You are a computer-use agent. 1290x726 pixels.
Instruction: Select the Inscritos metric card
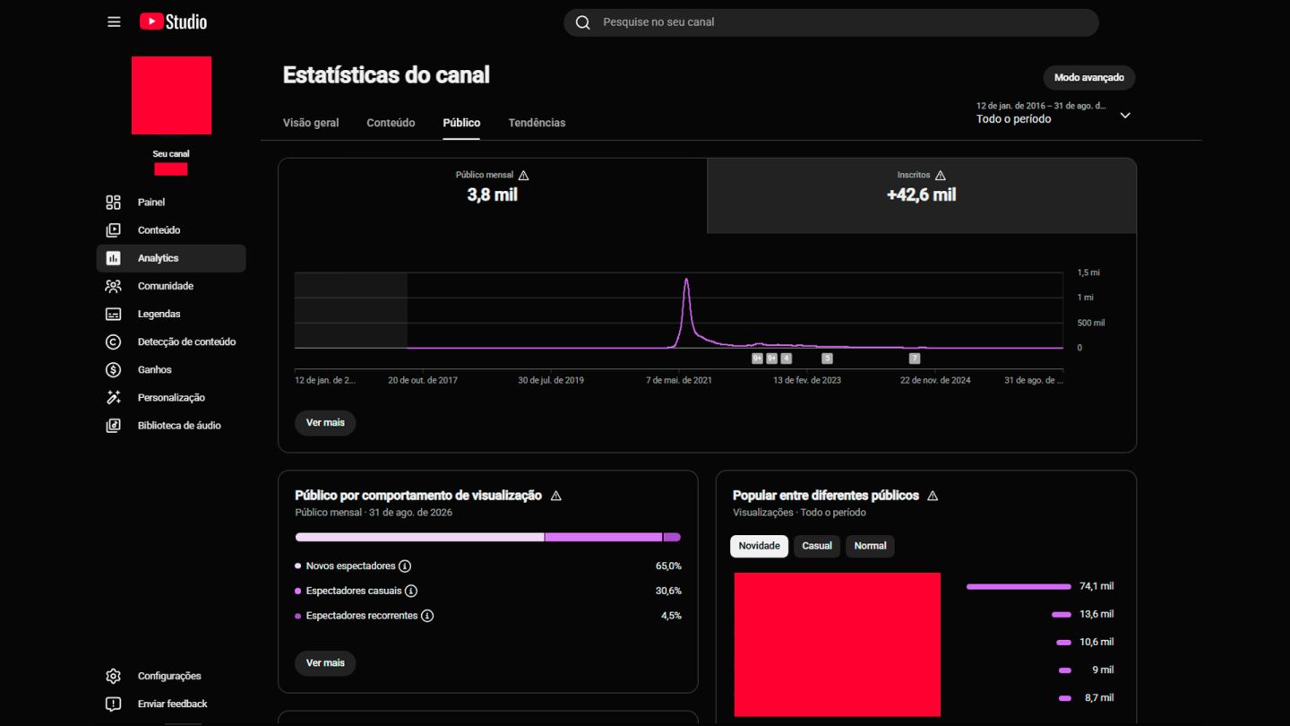coord(921,195)
